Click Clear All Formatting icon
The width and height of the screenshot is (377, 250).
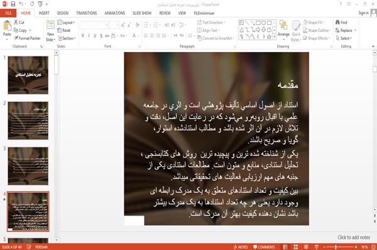[x=137, y=24]
